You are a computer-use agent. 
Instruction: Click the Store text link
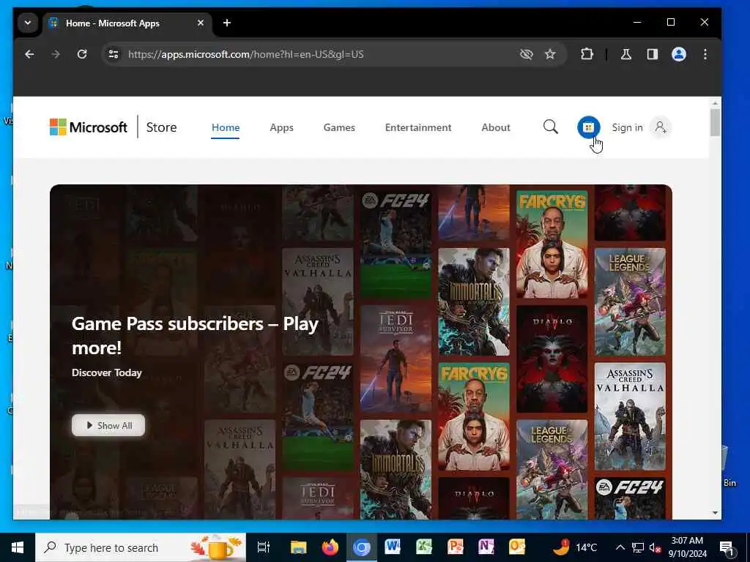(161, 127)
